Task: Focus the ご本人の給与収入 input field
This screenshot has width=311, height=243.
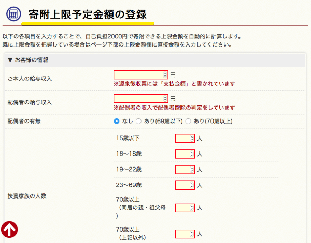Action: coord(141,75)
